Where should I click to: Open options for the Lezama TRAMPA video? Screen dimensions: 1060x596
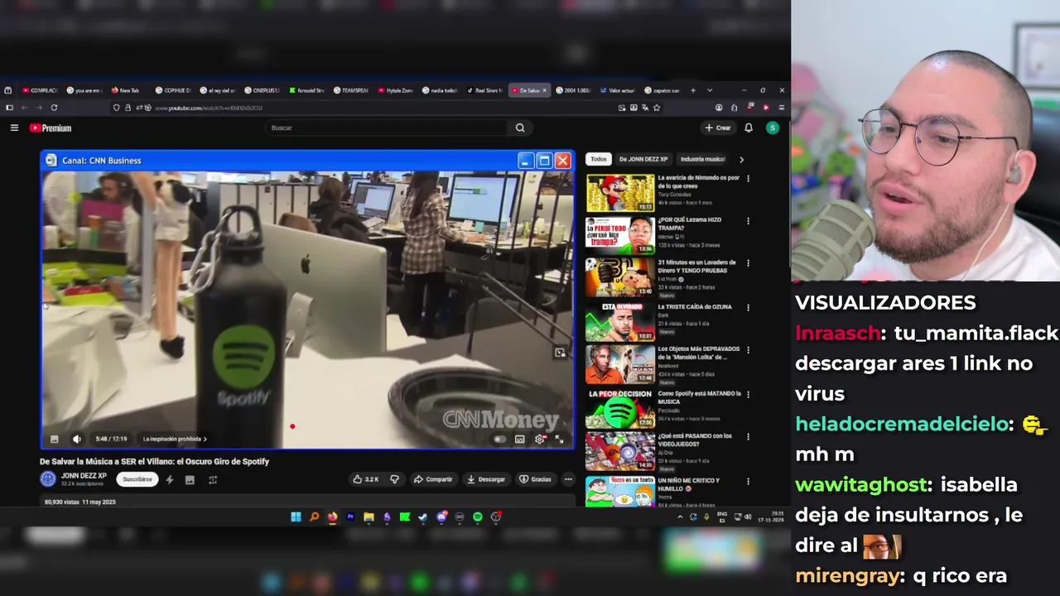[x=748, y=221]
